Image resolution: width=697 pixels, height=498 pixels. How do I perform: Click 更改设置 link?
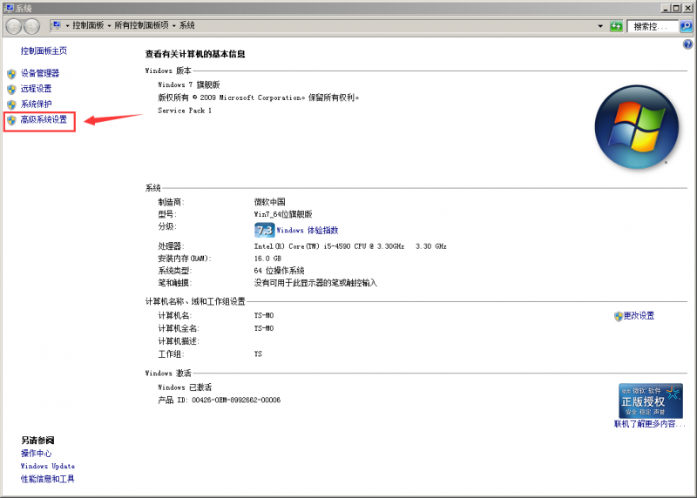[x=639, y=316]
